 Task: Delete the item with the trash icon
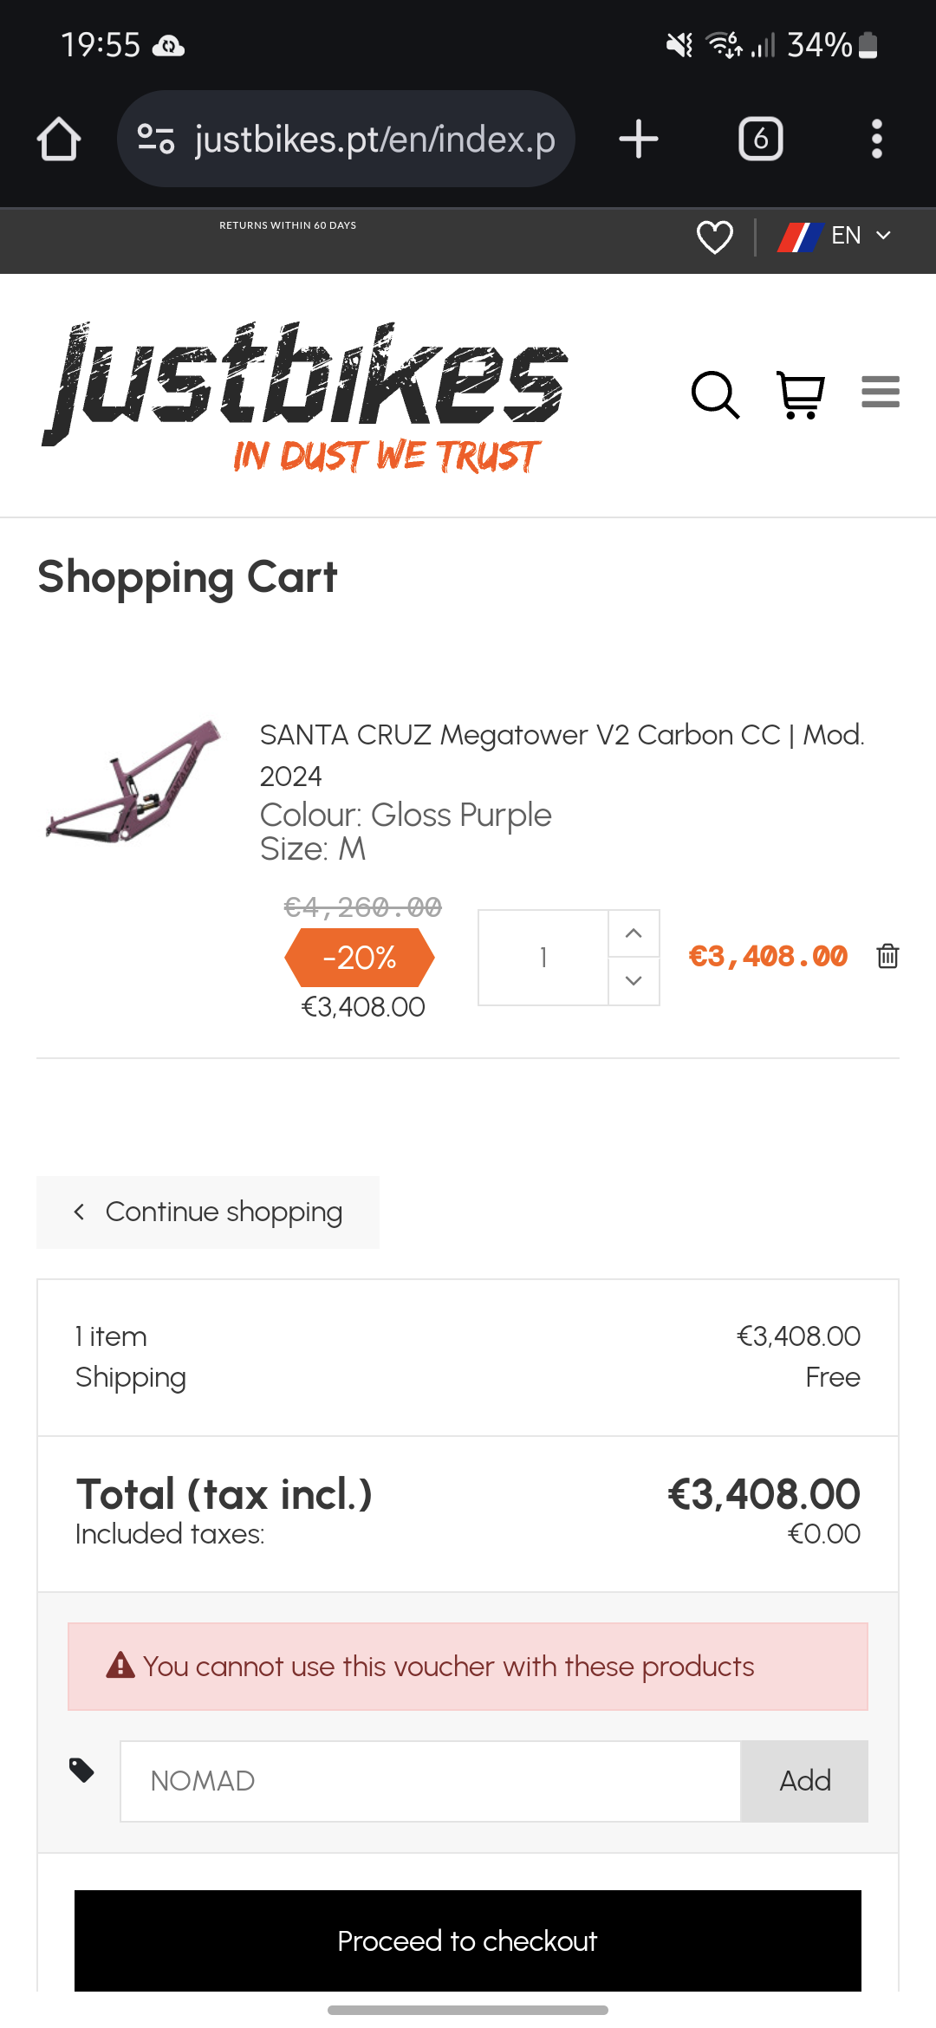[887, 956]
